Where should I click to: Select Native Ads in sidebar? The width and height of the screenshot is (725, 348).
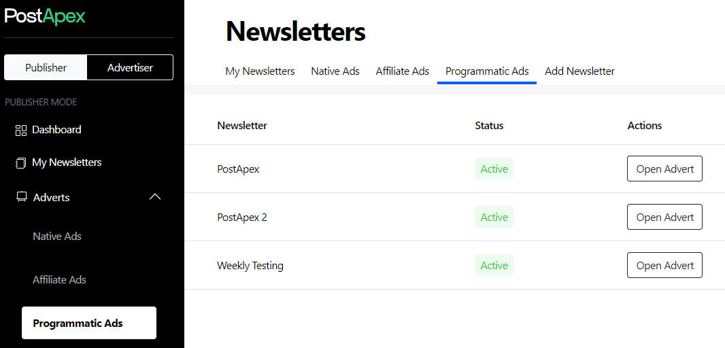coord(57,237)
